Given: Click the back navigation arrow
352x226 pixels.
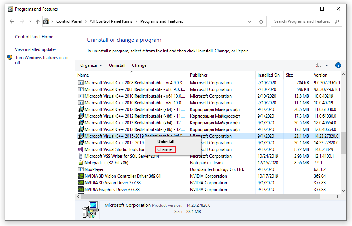Looking at the screenshot, I should coord(11,21).
